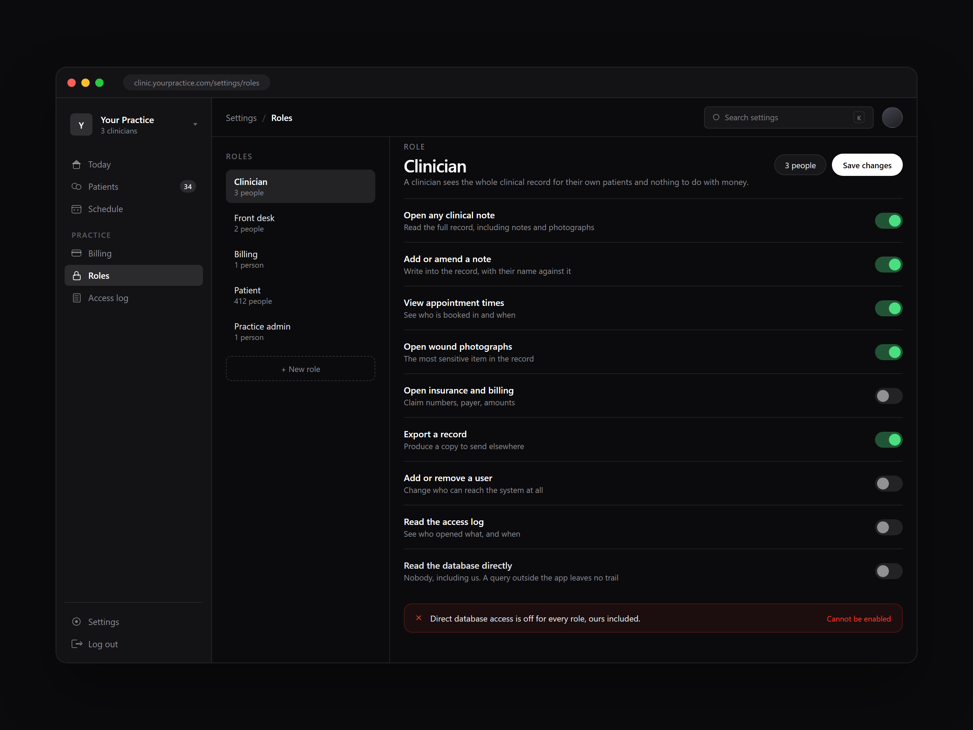Open Today in the sidebar
The image size is (973, 730).
point(134,164)
